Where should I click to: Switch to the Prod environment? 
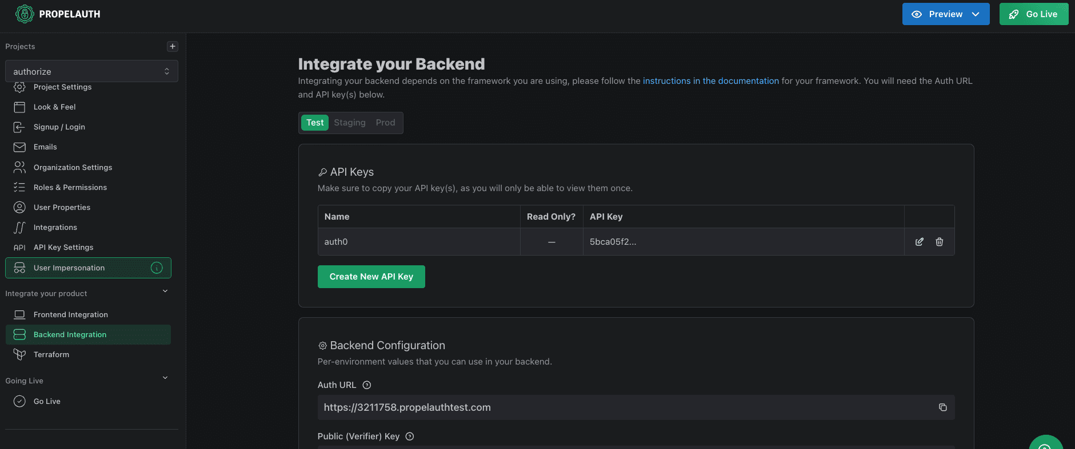click(385, 123)
